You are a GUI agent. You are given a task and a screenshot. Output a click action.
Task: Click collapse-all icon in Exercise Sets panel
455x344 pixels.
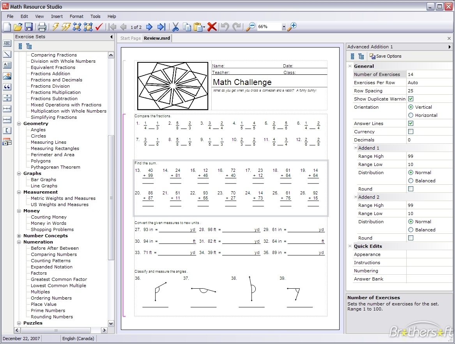pos(20,46)
